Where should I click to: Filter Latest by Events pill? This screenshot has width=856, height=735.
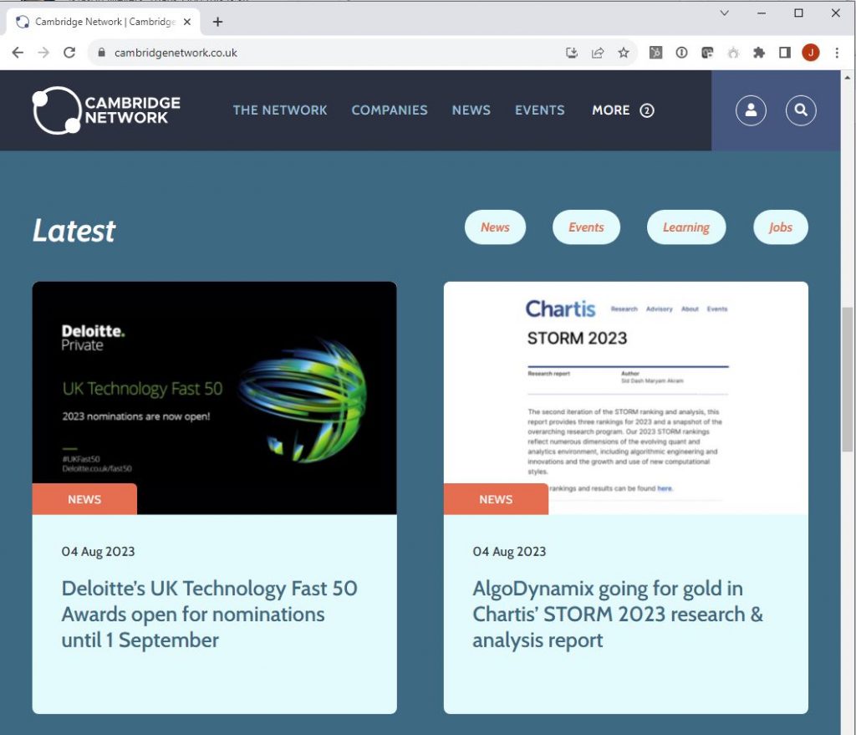pyautogui.click(x=586, y=227)
